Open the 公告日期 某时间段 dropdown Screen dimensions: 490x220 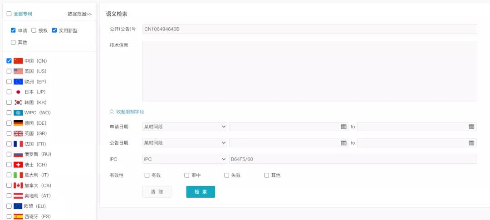click(185, 143)
